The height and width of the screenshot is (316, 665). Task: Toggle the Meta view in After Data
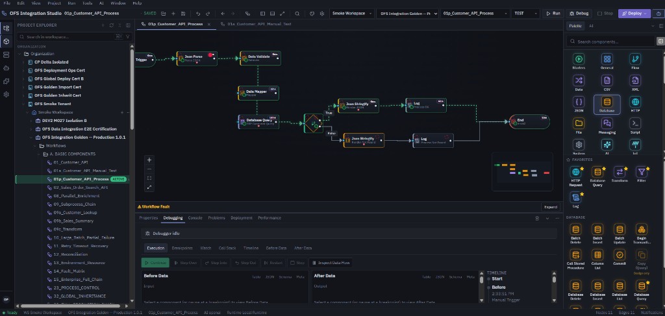(471, 277)
